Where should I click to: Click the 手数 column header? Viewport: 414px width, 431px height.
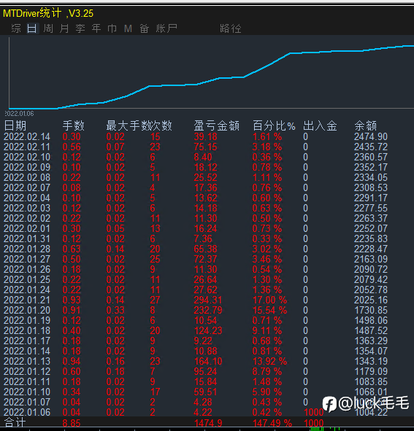click(73, 126)
